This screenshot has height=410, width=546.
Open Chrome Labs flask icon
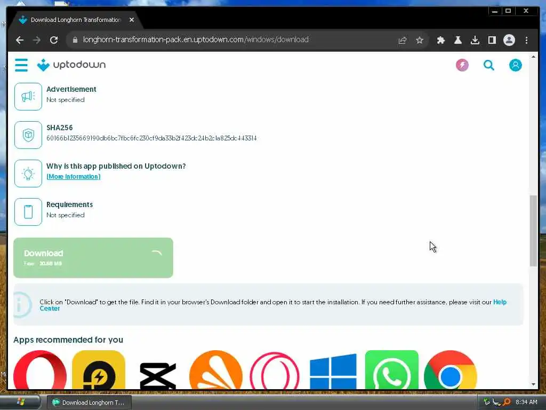click(457, 40)
